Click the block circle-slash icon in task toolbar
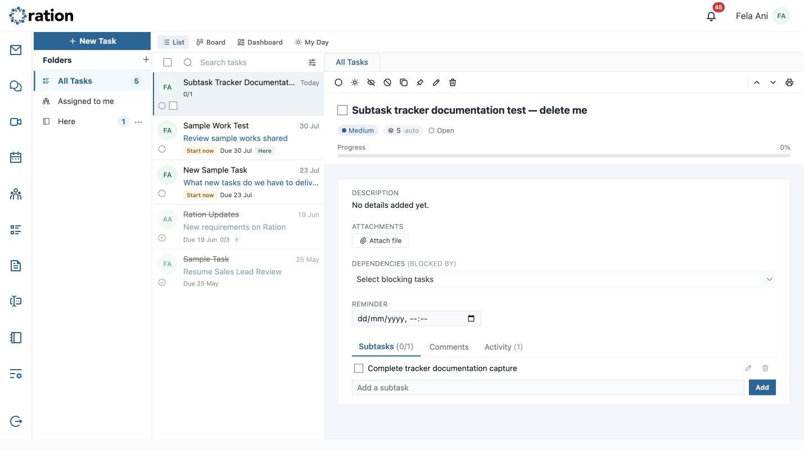Screen dimensions: 804x450 (x=387, y=83)
